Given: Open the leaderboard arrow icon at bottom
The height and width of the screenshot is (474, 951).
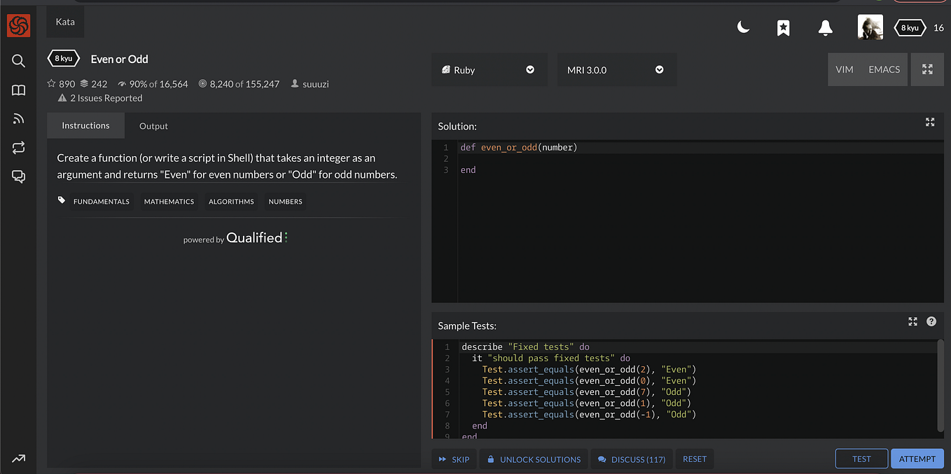Looking at the screenshot, I should tap(18, 459).
